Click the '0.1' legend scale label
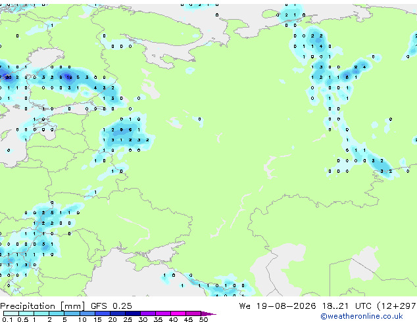The width and height of the screenshot is (417, 322). 7,319
